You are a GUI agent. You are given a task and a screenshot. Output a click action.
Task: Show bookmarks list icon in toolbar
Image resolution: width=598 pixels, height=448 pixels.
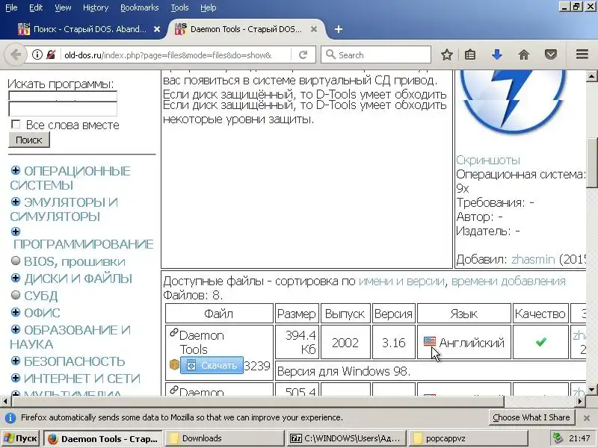[470, 55]
